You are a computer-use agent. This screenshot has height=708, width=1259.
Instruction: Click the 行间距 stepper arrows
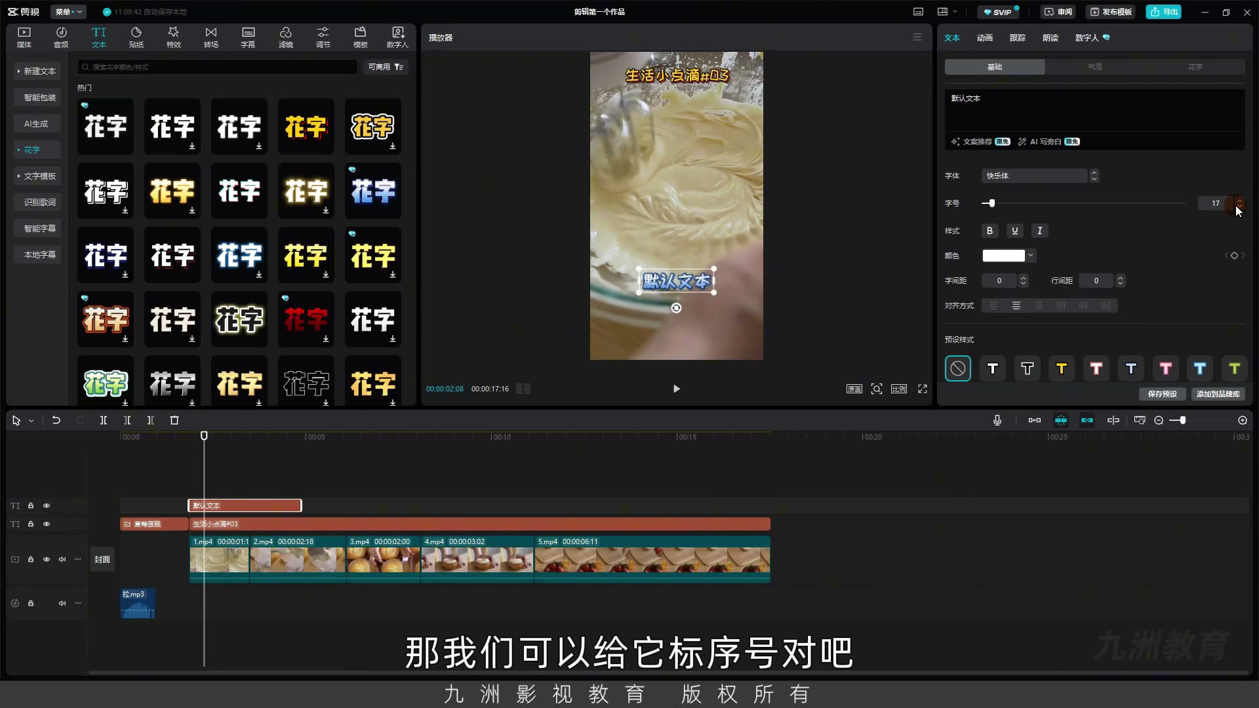(1120, 281)
